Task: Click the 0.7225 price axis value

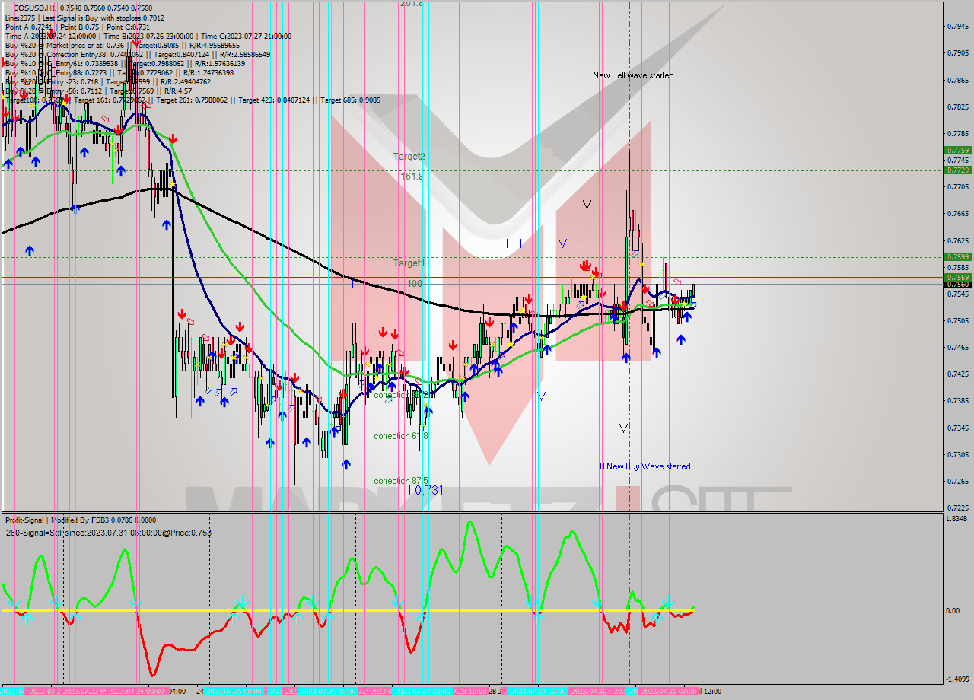Action: 957,508
